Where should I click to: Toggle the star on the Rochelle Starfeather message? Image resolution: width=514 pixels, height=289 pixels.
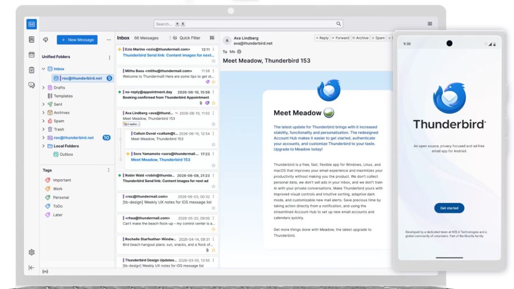(x=213, y=250)
